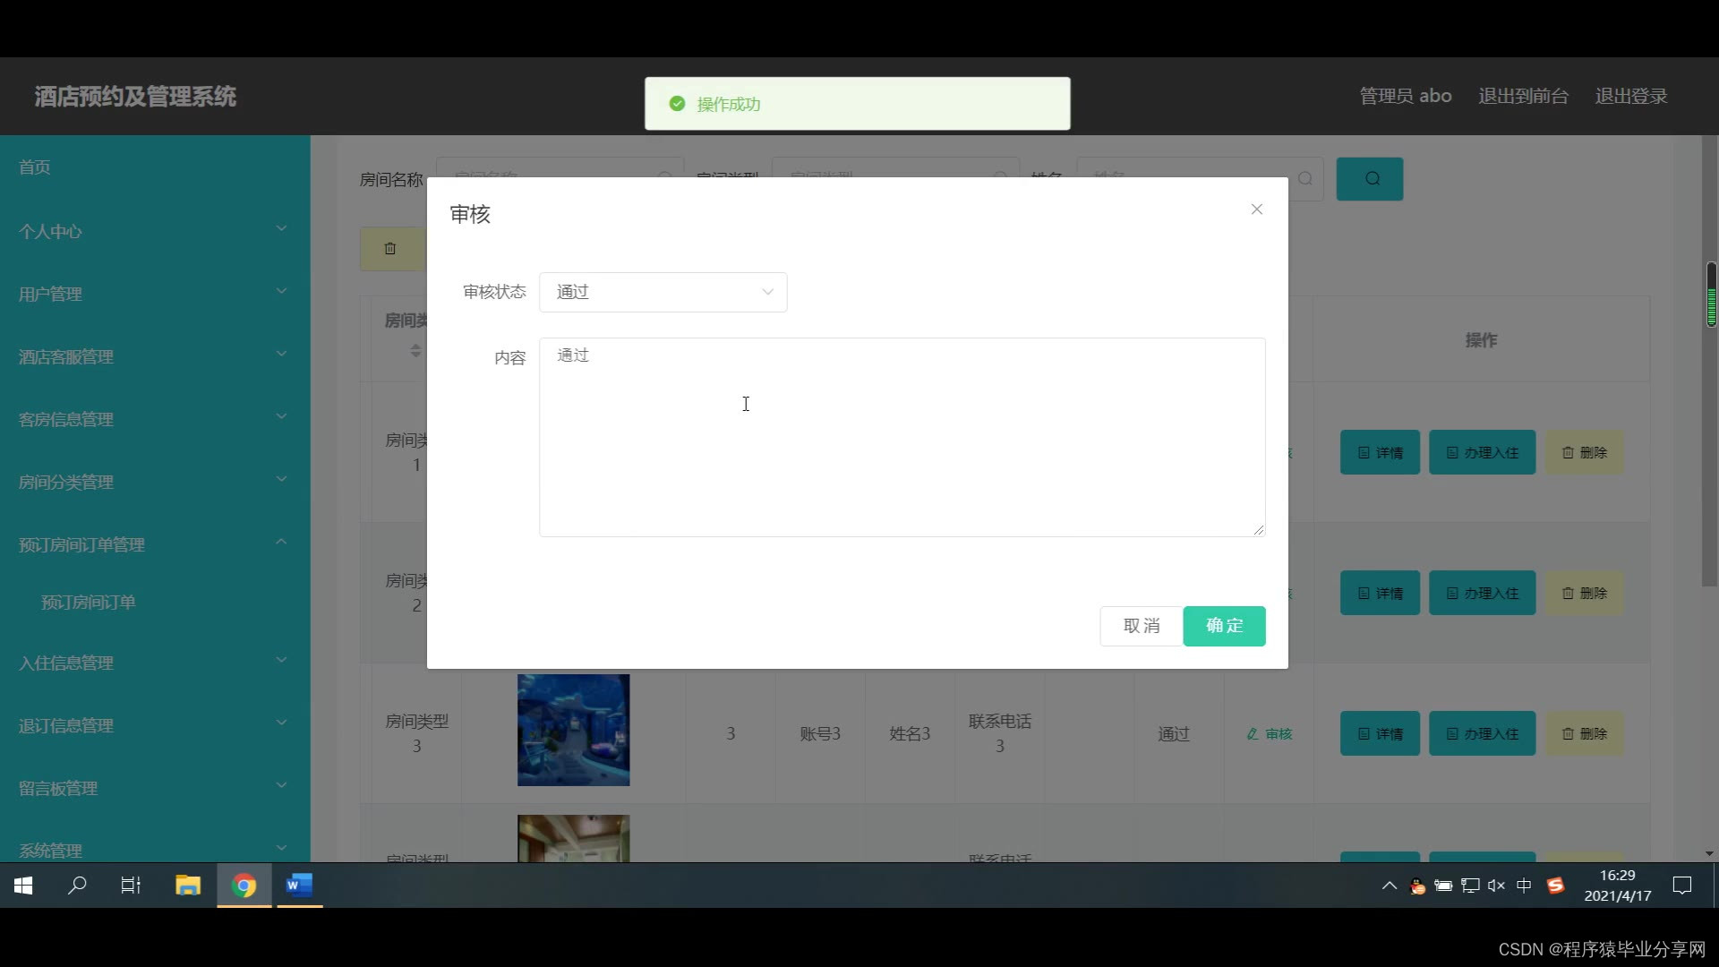
Task: Close the 审核 dialog with X
Action: point(1256,210)
